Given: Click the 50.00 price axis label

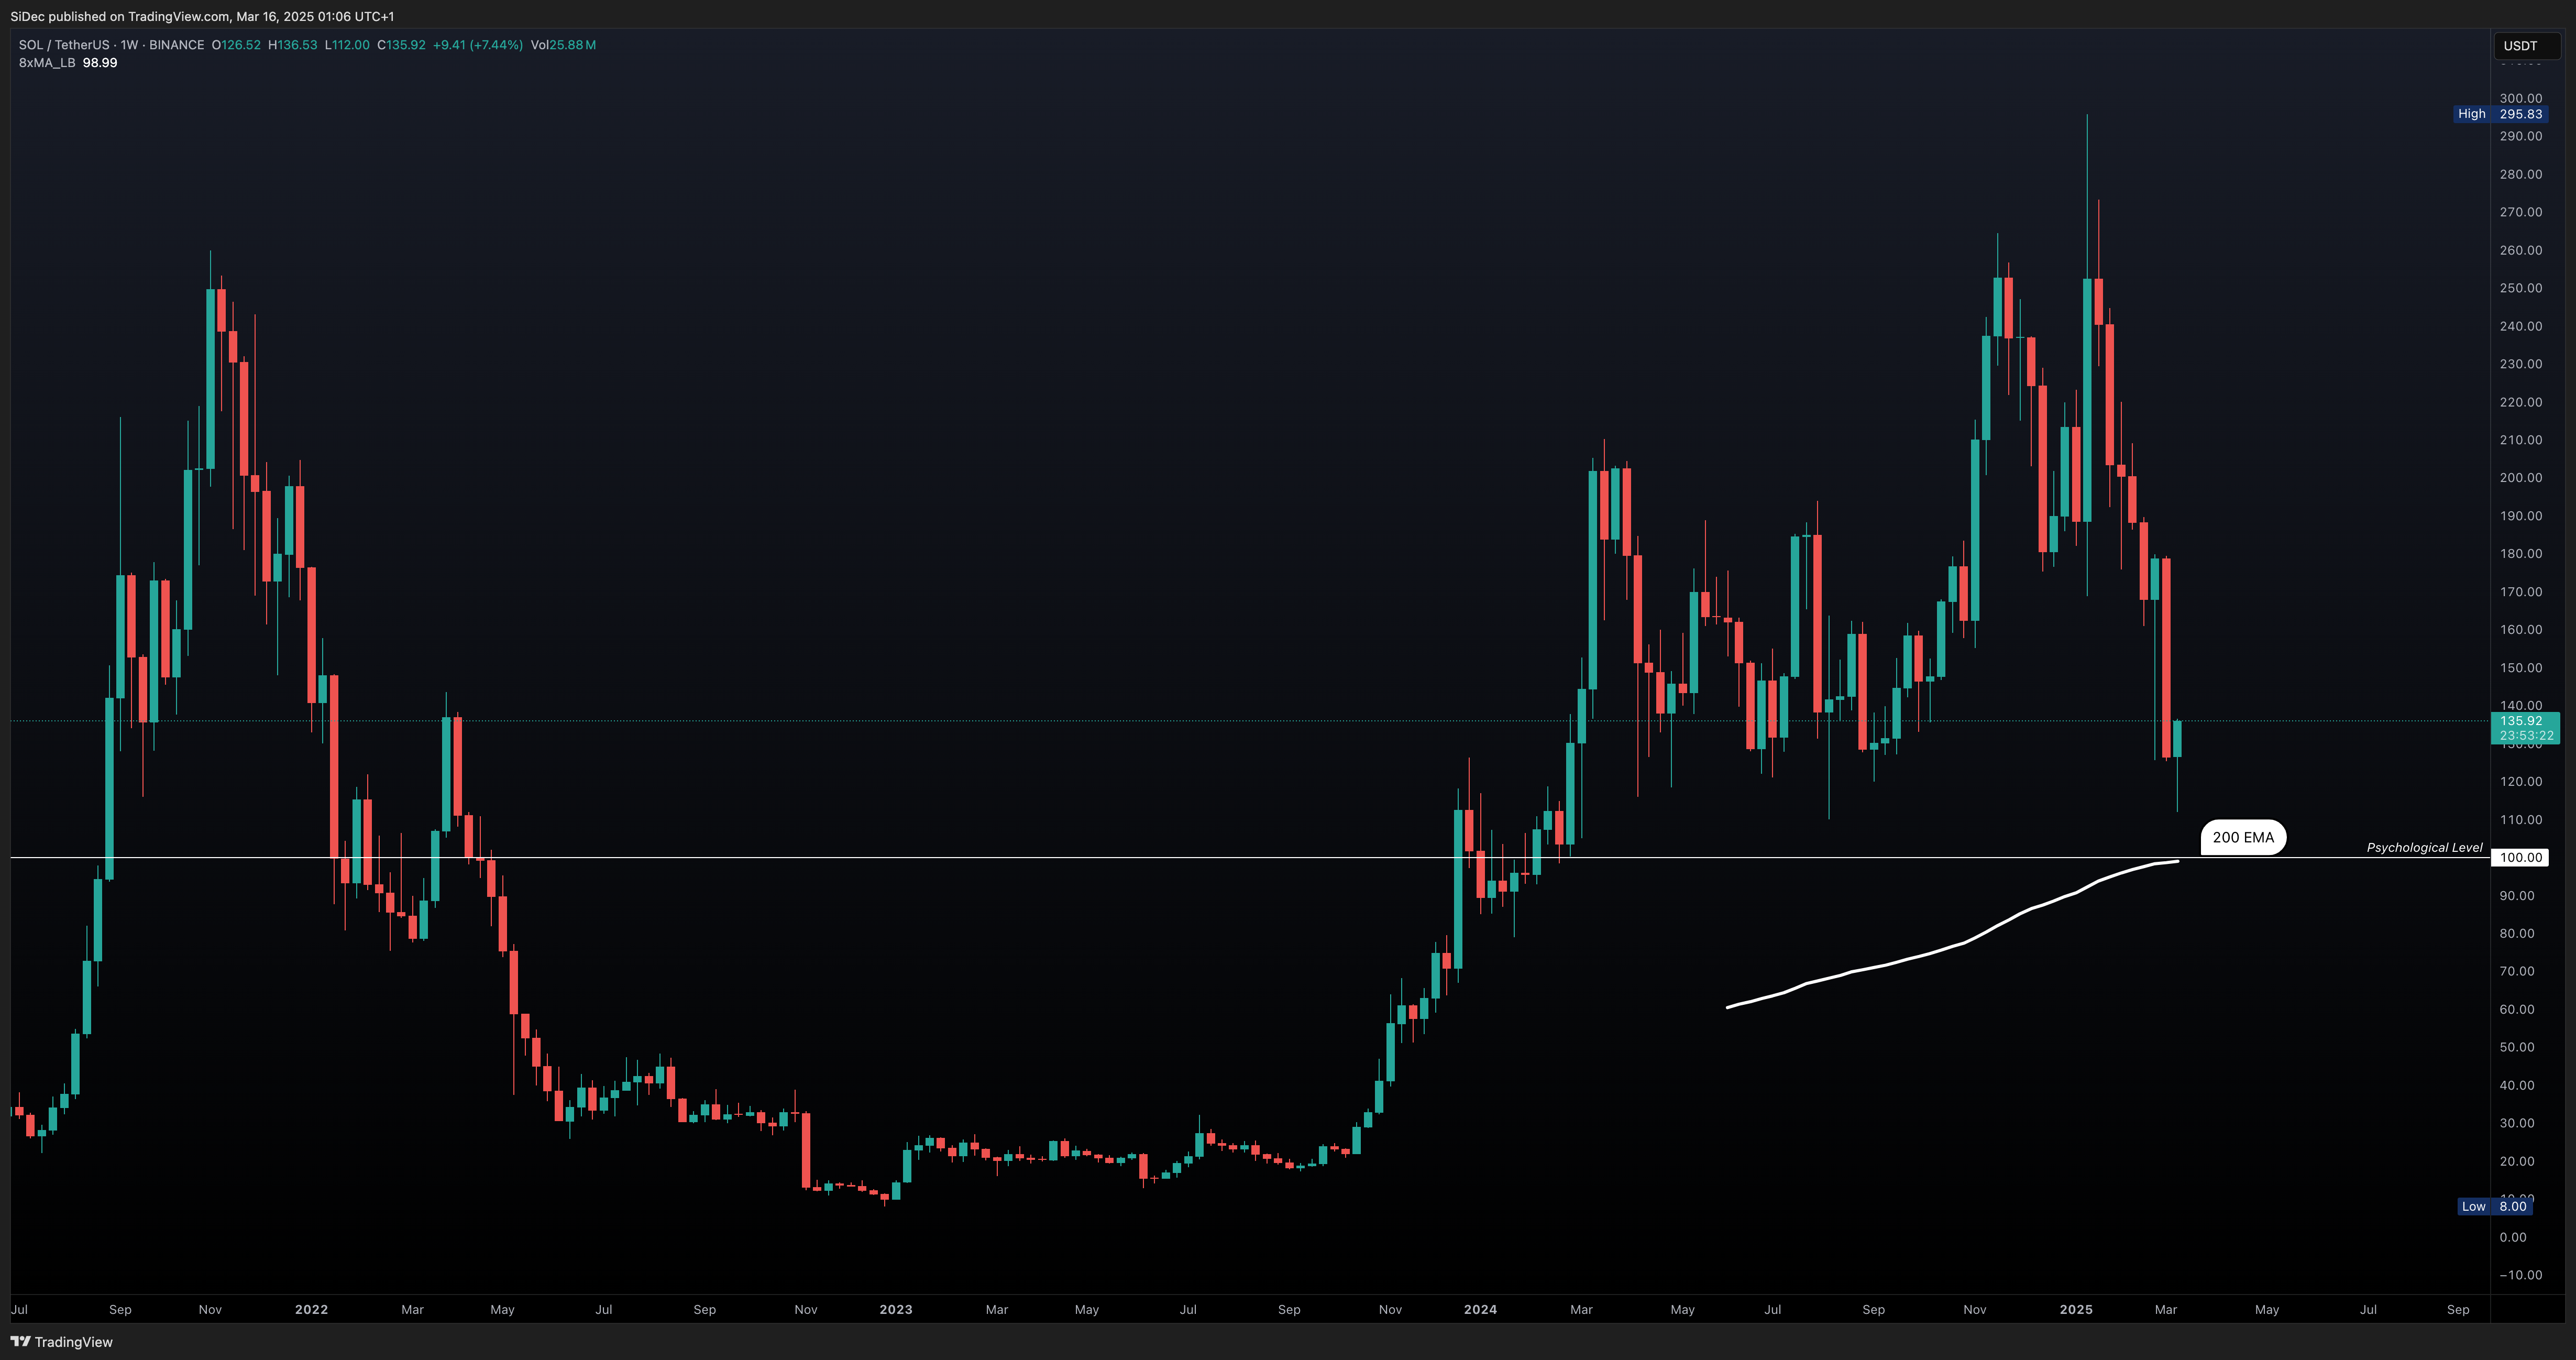Looking at the screenshot, I should 2517,1048.
